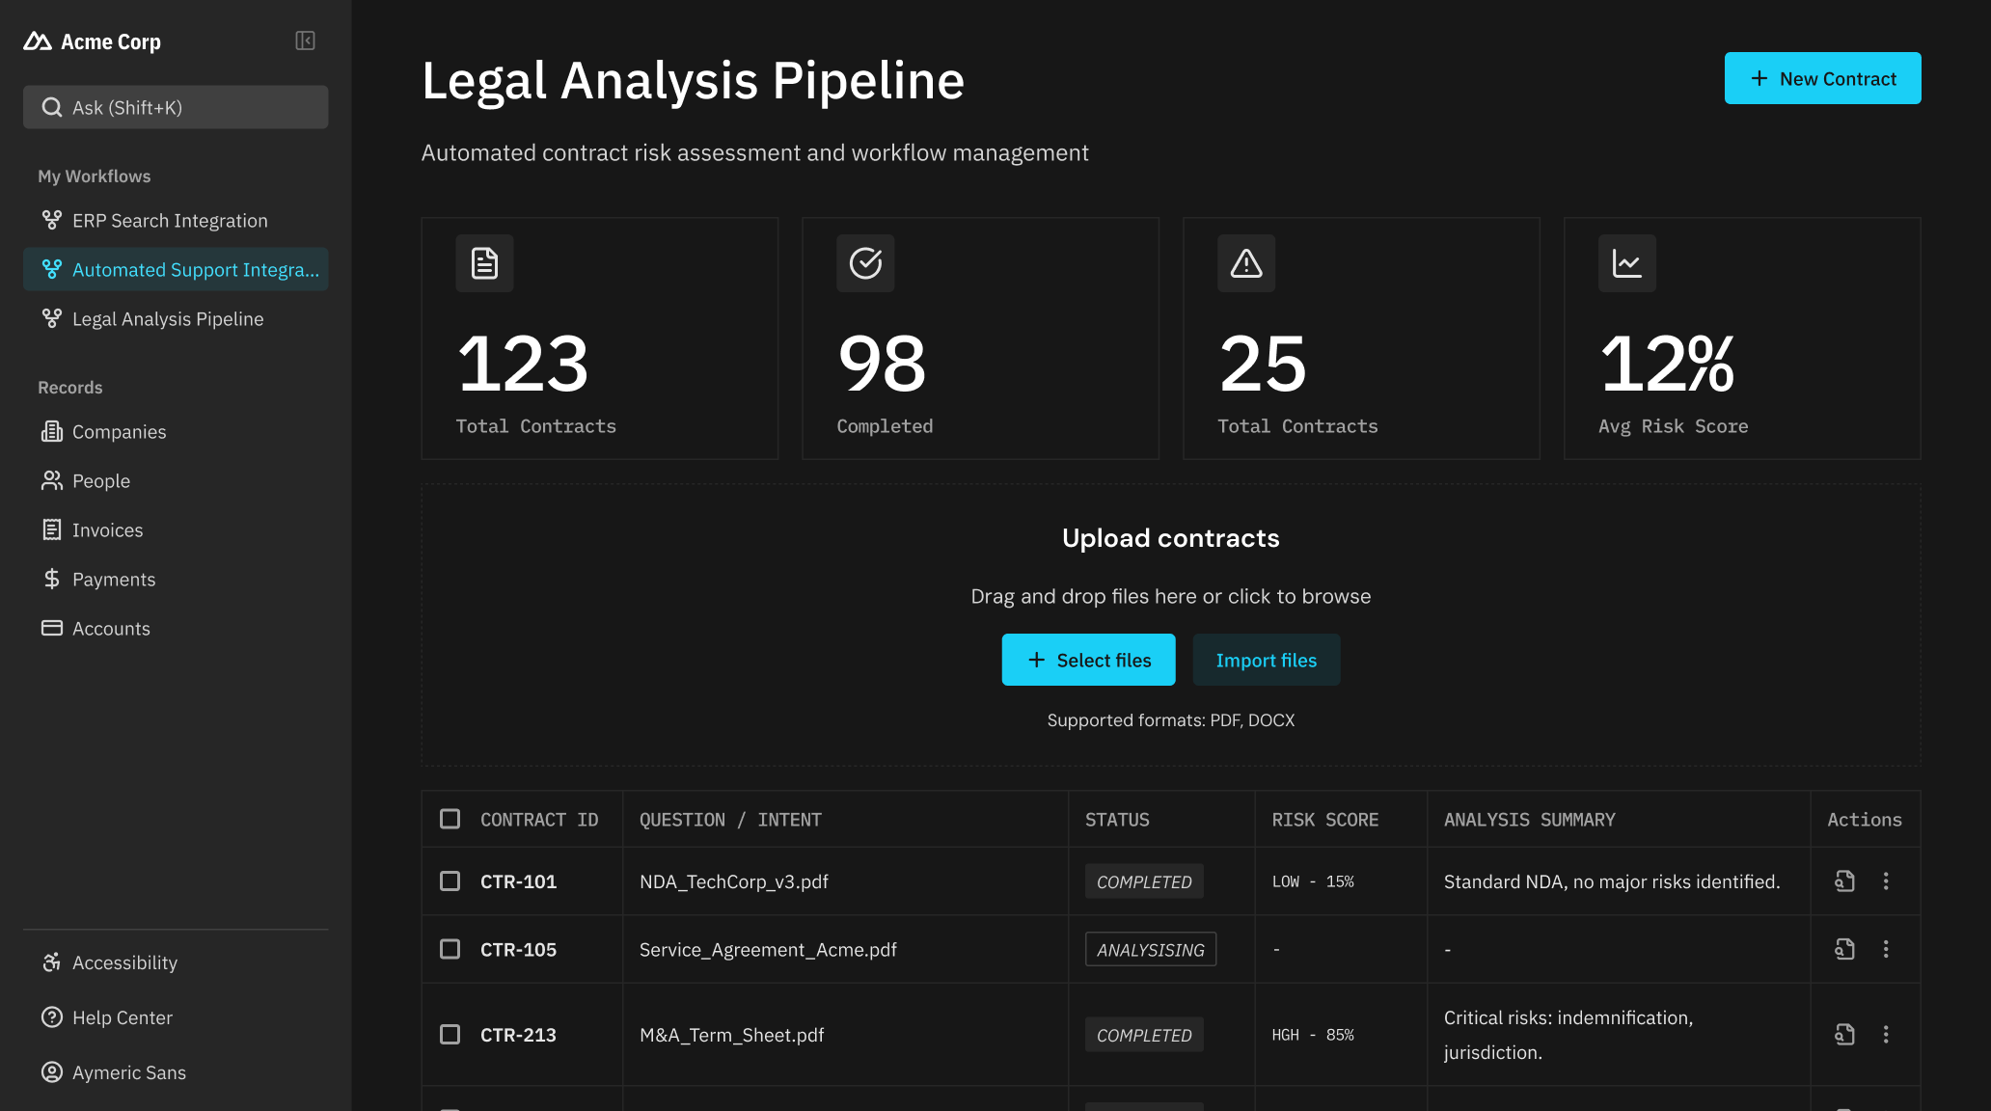This screenshot has height=1111, width=1991.
Task: Open the document search icon for CTR-101
Action: 1844,881
